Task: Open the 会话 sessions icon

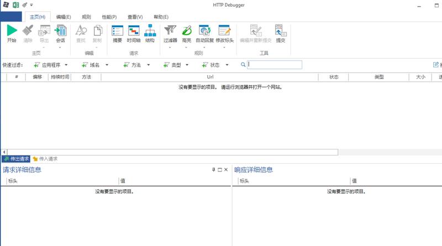Action: pos(60,30)
